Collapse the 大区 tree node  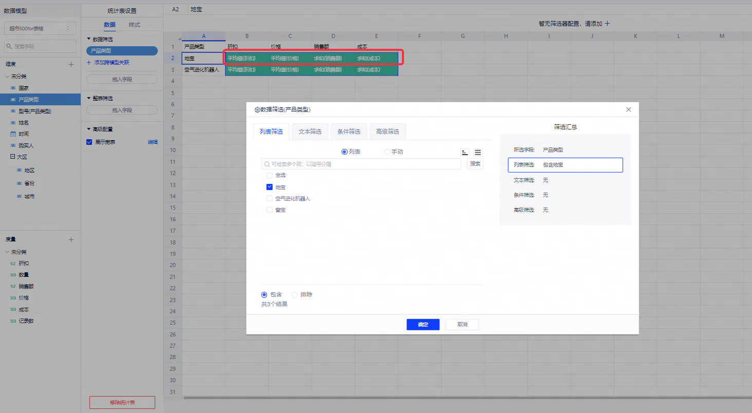pyautogui.click(x=12, y=157)
